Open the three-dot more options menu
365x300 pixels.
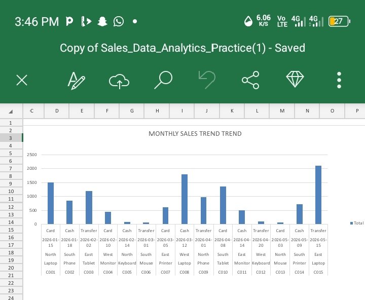(339, 80)
